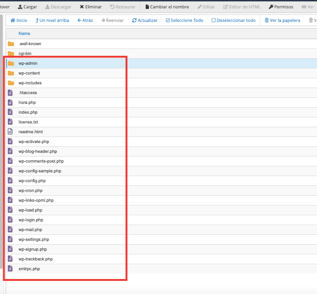317x294 pixels.
Task: Click the wp-content folder icon
Action: [11, 73]
